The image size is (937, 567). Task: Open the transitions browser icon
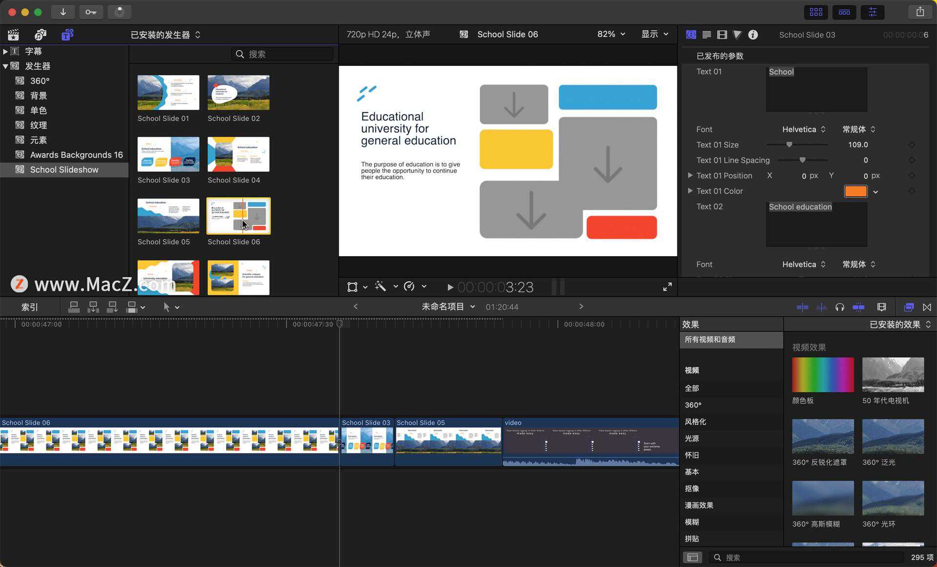click(x=927, y=307)
